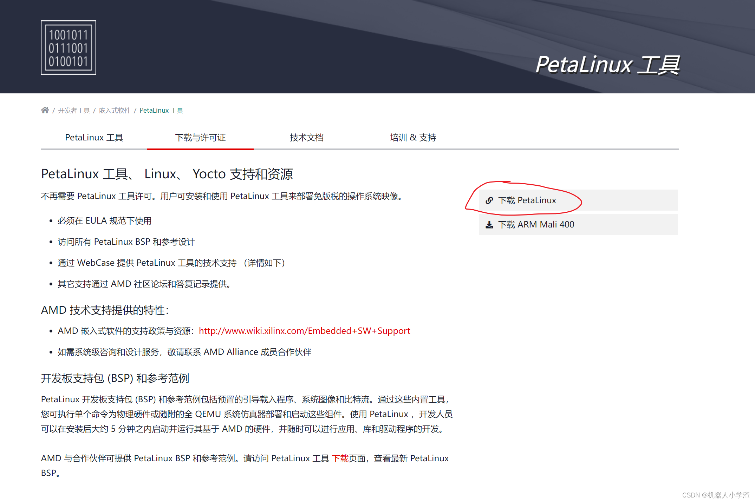The width and height of the screenshot is (755, 502).
Task: Click the download arrow icon beside ARM Mali
Action: pos(489,225)
